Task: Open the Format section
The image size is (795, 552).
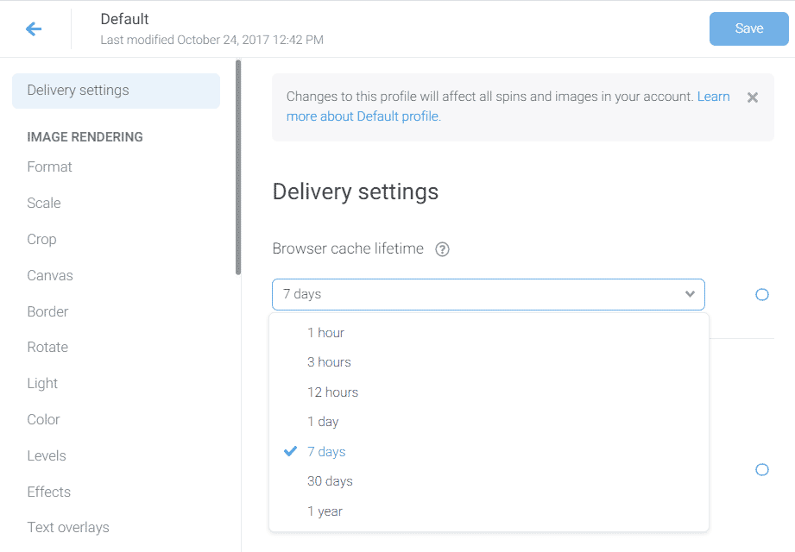Action: tap(50, 167)
